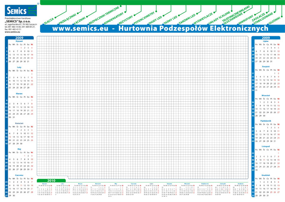This screenshot has height=202, width=285.
Task: Select the DIODY LED label
Action: point(155,20)
